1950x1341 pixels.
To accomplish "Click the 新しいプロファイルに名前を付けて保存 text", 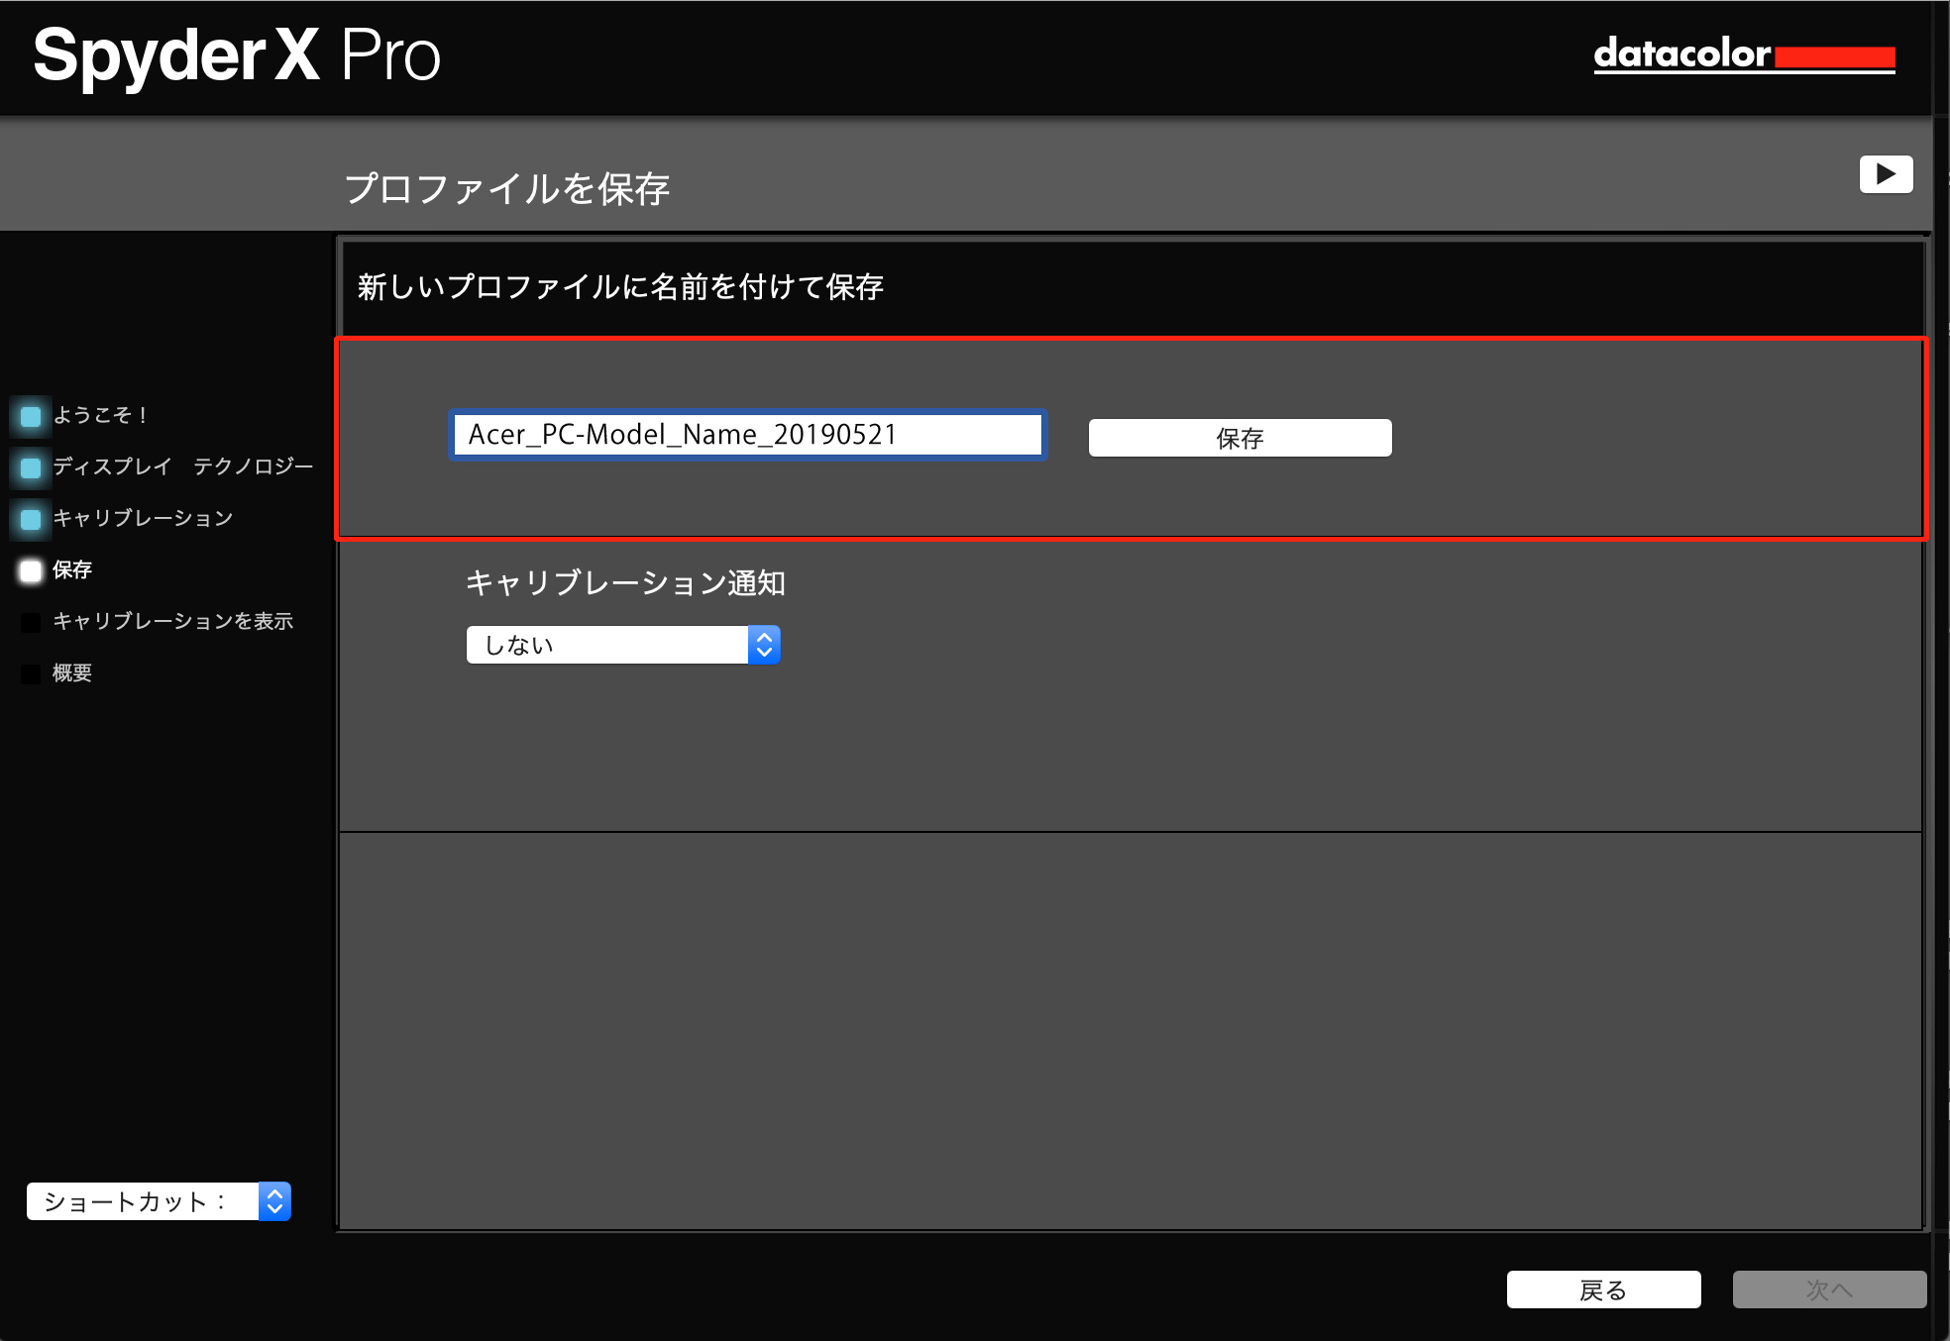I will tap(620, 287).
